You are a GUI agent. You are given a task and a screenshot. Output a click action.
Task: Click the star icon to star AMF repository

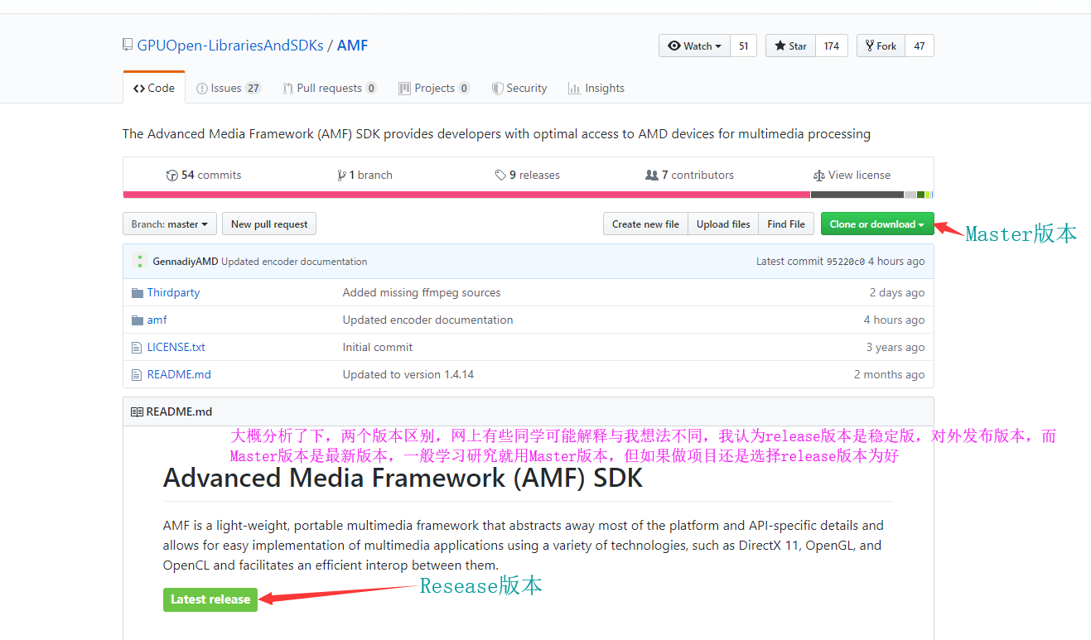click(x=779, y=46)
